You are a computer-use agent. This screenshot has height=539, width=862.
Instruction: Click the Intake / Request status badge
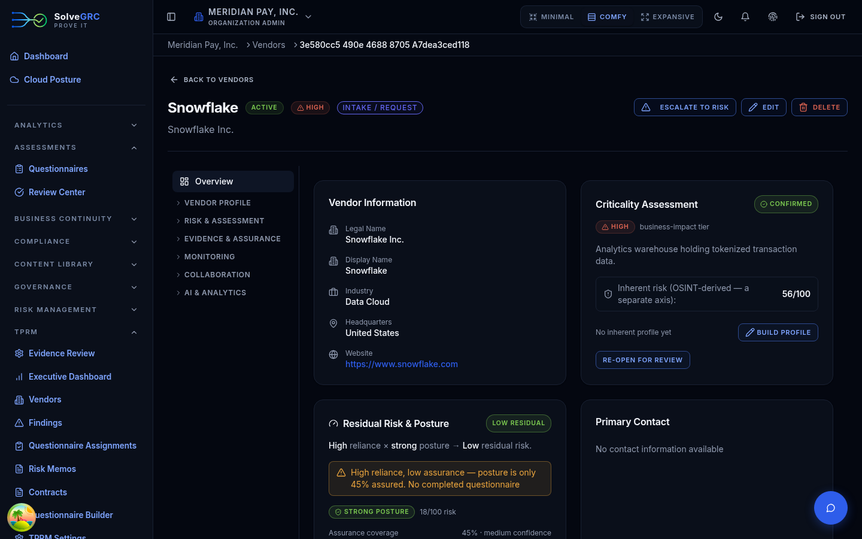pos(380,108)
